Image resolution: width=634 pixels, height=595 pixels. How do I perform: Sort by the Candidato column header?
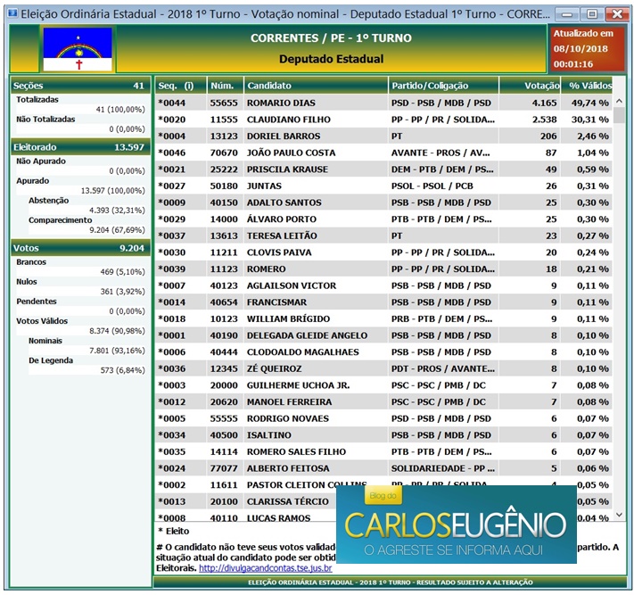click(x=316, y=86)
